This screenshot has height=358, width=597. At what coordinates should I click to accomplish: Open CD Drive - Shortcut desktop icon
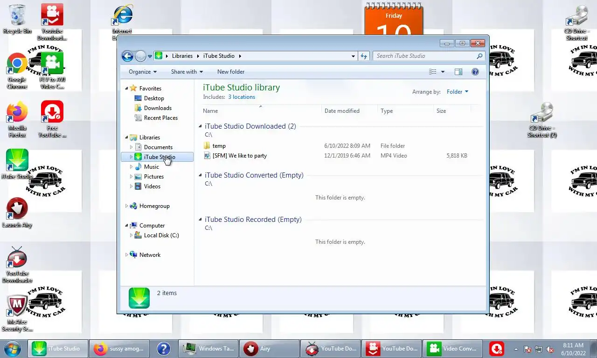click(x=576, y=22)
